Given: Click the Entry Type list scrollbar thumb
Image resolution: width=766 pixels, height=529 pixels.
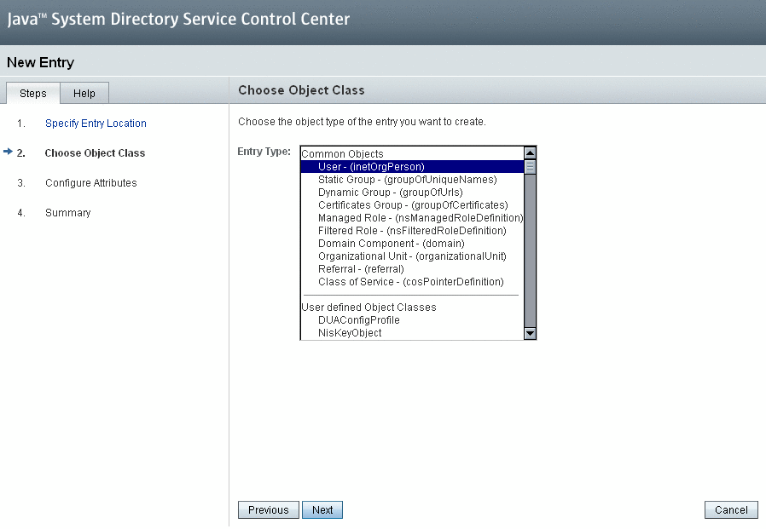Looking at the screenshot, I should pos(530,167).
